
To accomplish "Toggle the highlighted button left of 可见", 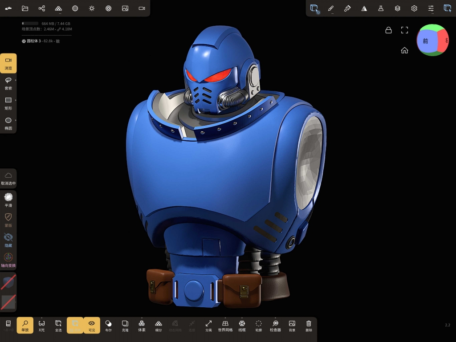I will 75,326.
